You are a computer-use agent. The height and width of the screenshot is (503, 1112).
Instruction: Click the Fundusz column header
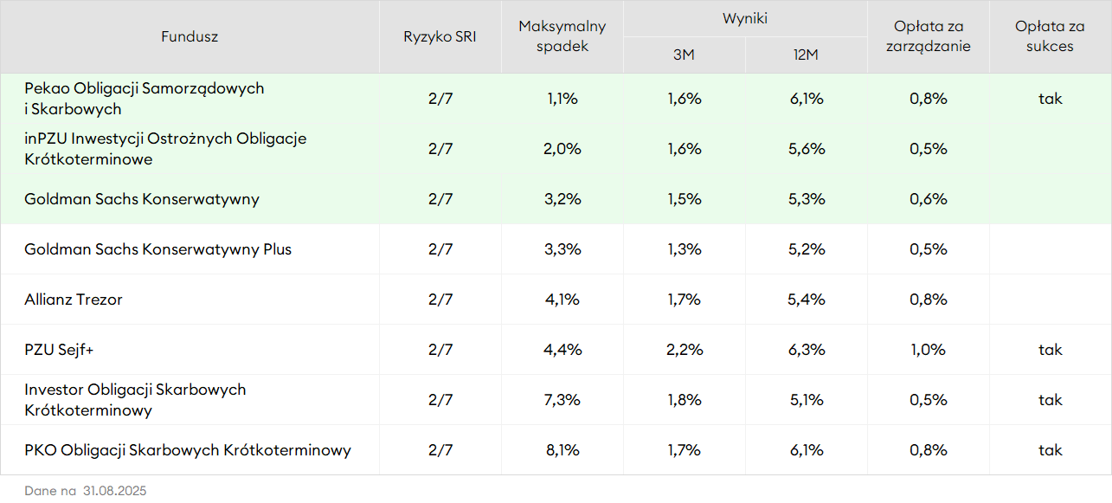[190, 36]
